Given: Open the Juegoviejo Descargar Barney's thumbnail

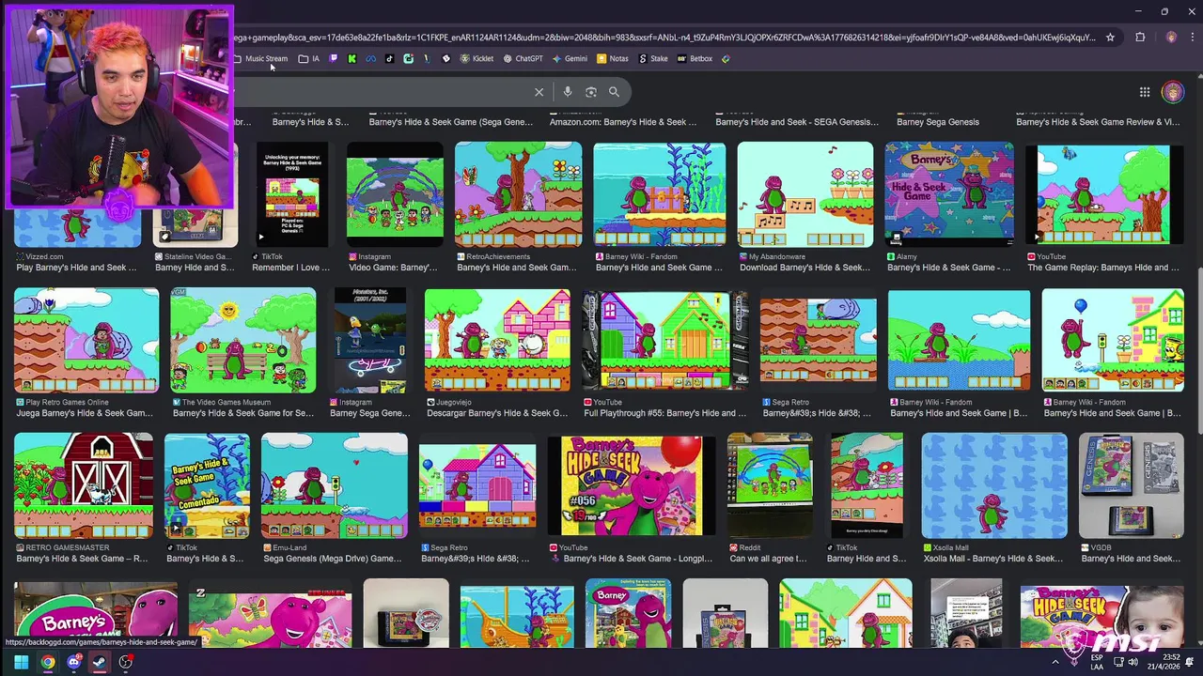Looking at the screenshot, I should point(497,340).
